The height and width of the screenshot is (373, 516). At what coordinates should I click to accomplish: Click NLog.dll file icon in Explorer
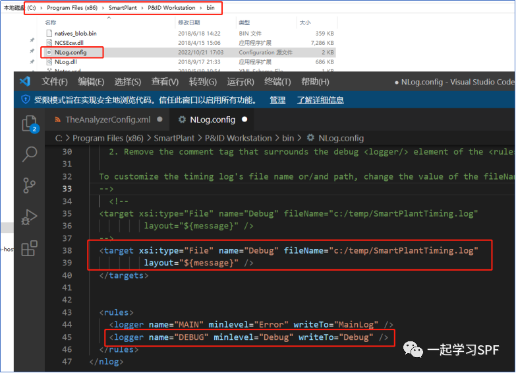pyautogui.click(x=49, y=61)
